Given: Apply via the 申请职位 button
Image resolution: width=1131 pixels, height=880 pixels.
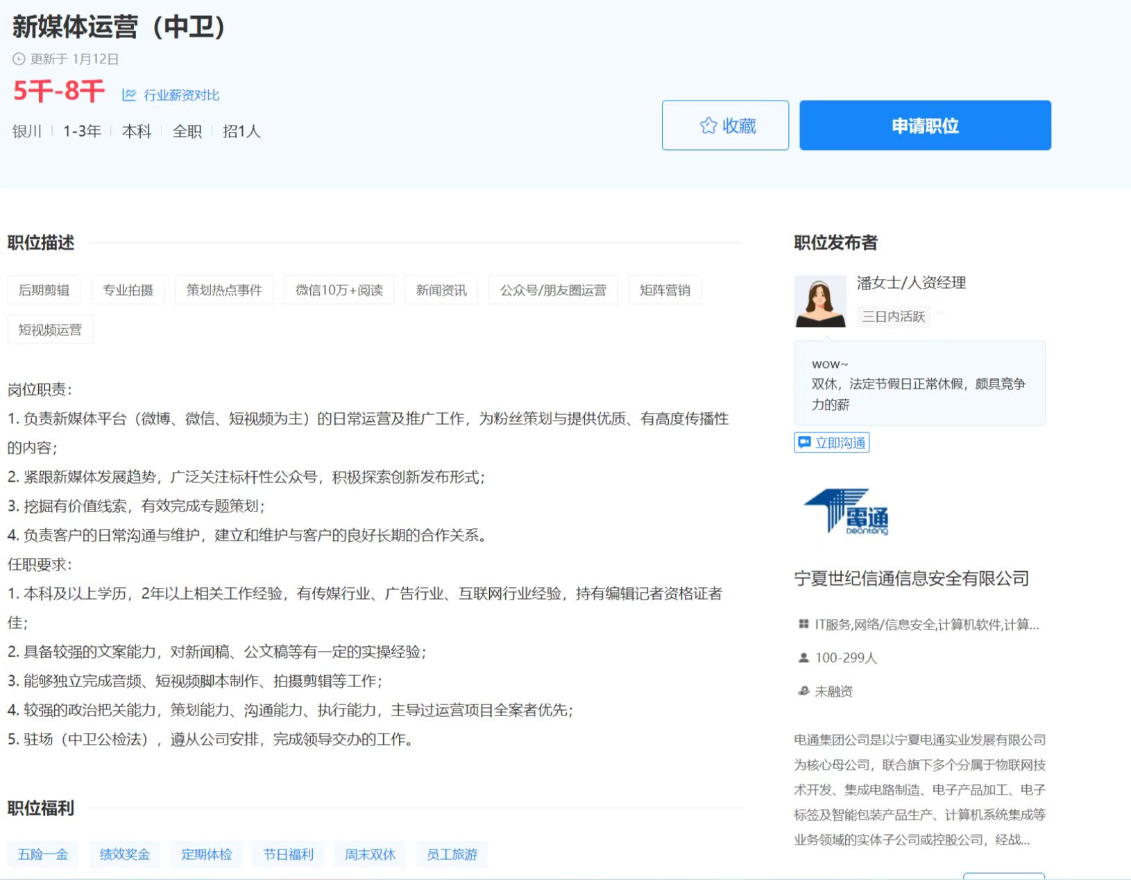Looking at the screenshot, I should click(924, 126).
